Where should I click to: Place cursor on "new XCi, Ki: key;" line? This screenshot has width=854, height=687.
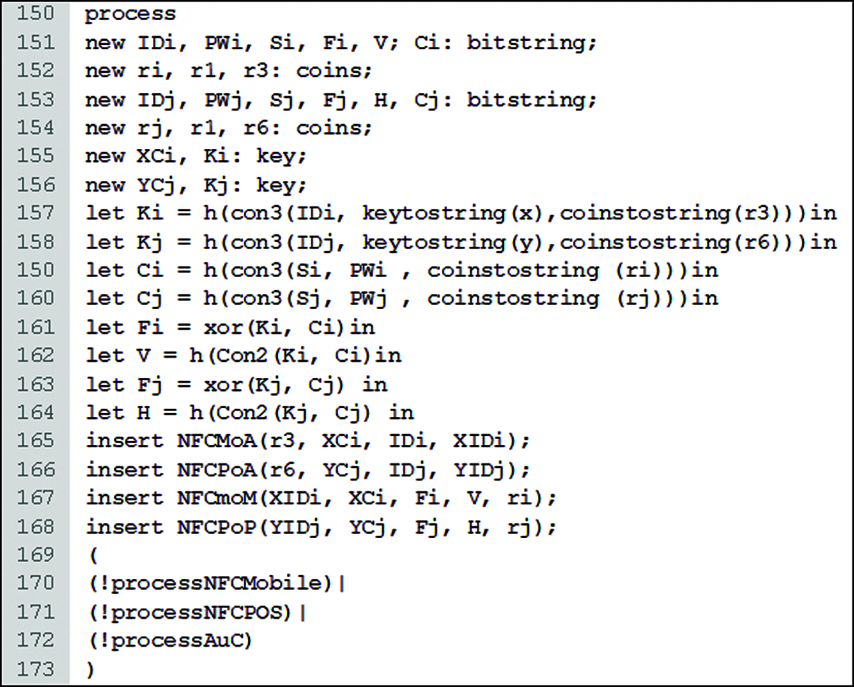click(x=196, y=156)
